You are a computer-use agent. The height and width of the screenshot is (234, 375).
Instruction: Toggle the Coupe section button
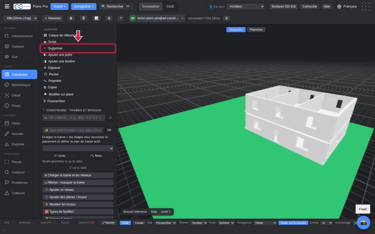(139, 223)
